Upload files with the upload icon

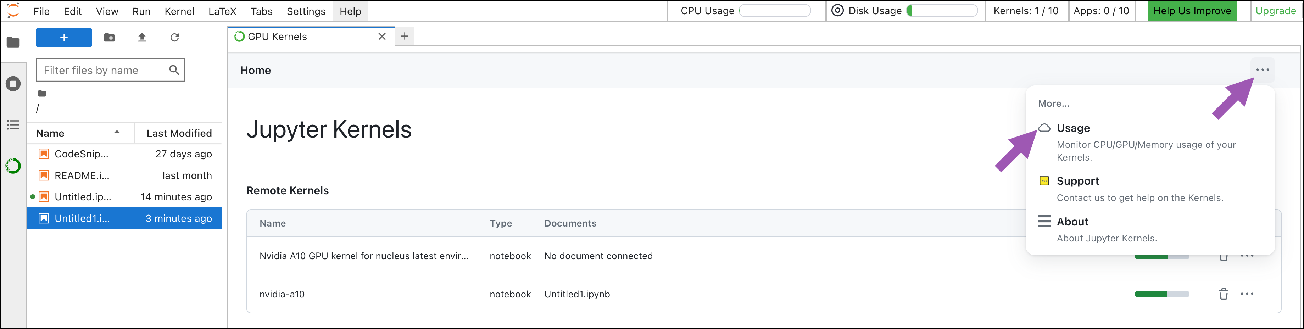point(142,38)
